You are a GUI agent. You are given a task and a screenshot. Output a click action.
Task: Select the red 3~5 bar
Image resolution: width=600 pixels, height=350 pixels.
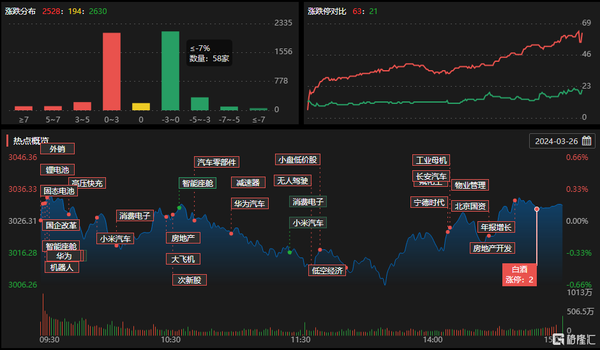tap(82, 106)
